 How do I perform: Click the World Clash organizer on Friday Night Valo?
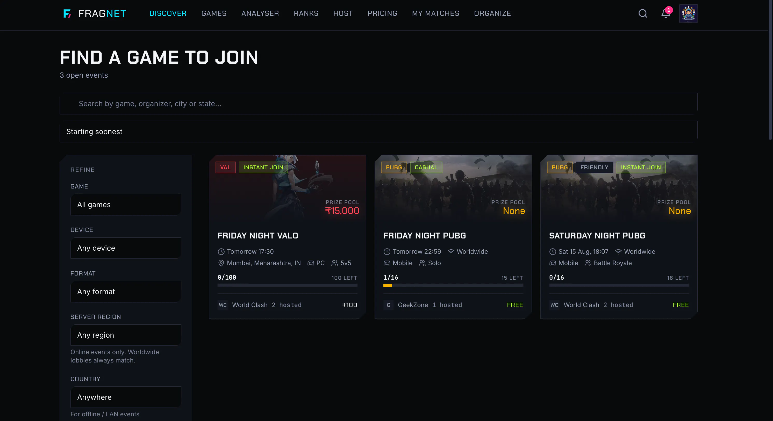coord(250,305)
